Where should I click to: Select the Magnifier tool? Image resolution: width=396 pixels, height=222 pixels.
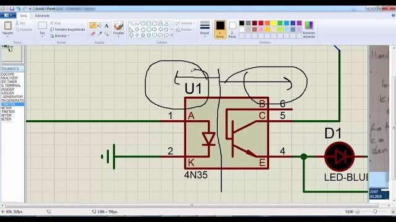pyautogui.click(x=106, y=33)
